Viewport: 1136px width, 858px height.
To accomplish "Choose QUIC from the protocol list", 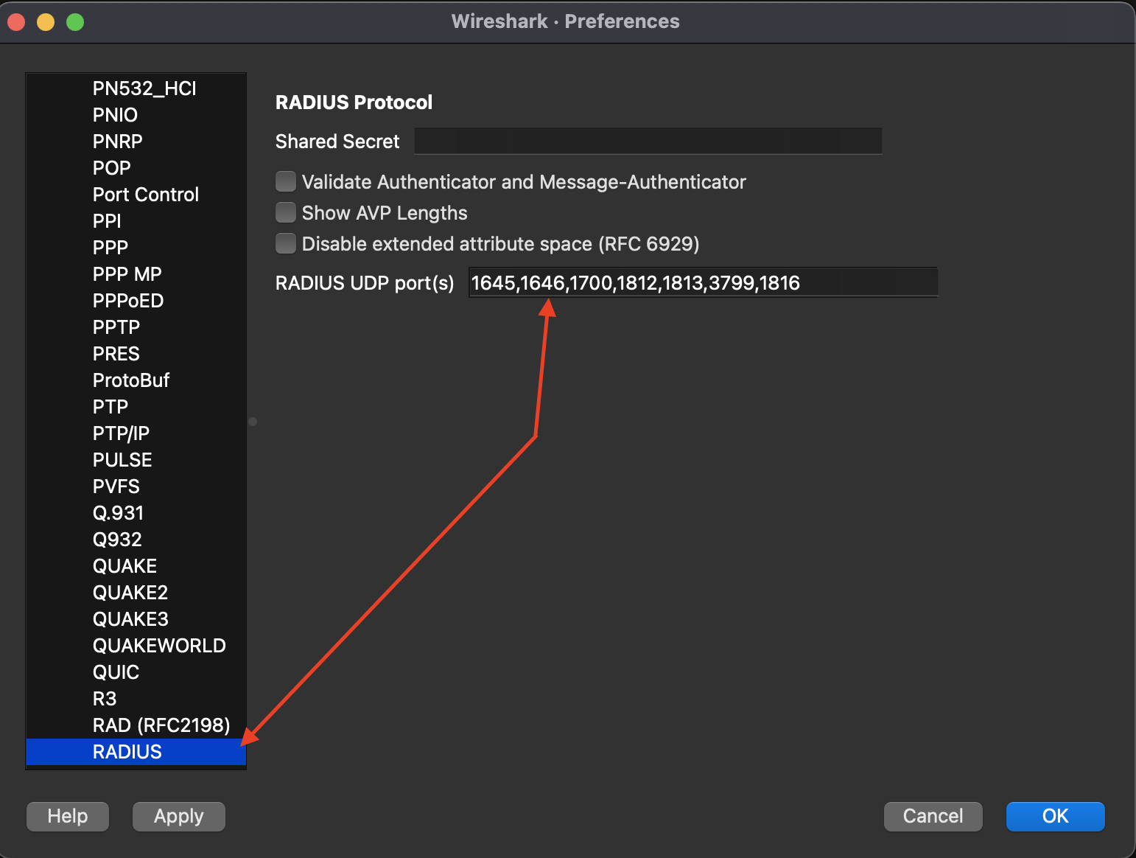I will click(116, 672).
